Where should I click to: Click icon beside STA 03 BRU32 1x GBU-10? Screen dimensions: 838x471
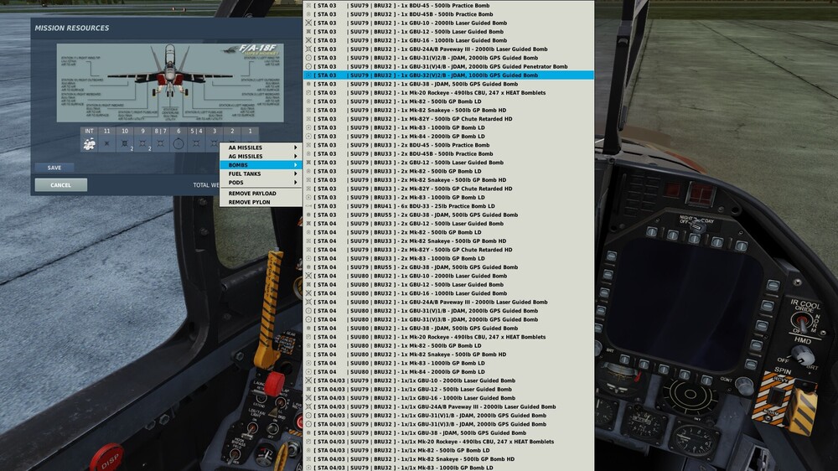(x=308, y=23)
